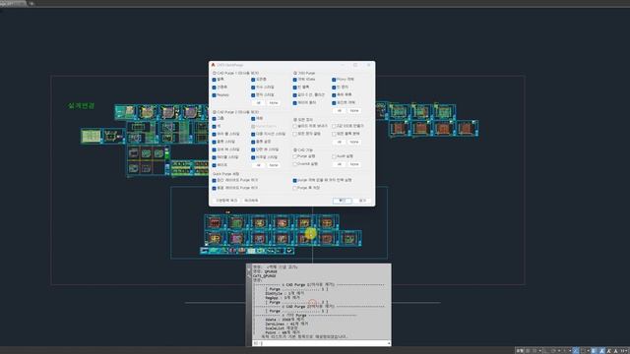Click the 닫기 button in the Quick Purge dialog

362,201
